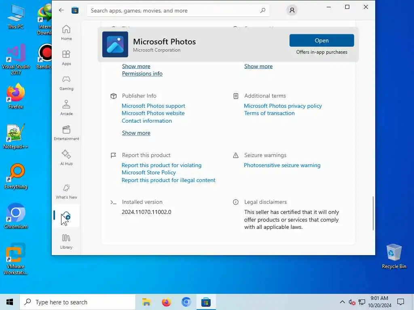Image resolution: width=414 pixels, height=310 pixels.
Task: Open Firefox from the taskbar
Action: coord(166,302)
